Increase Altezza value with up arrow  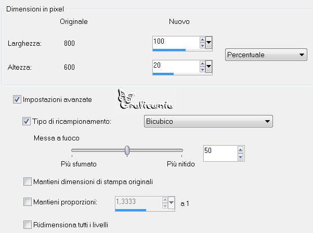(202, 63)
